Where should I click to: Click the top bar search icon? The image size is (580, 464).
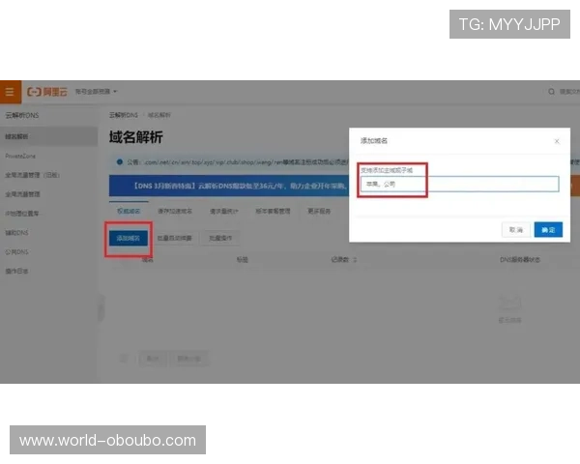551,92
